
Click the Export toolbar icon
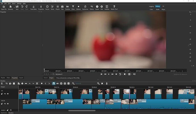click(97, 7)
